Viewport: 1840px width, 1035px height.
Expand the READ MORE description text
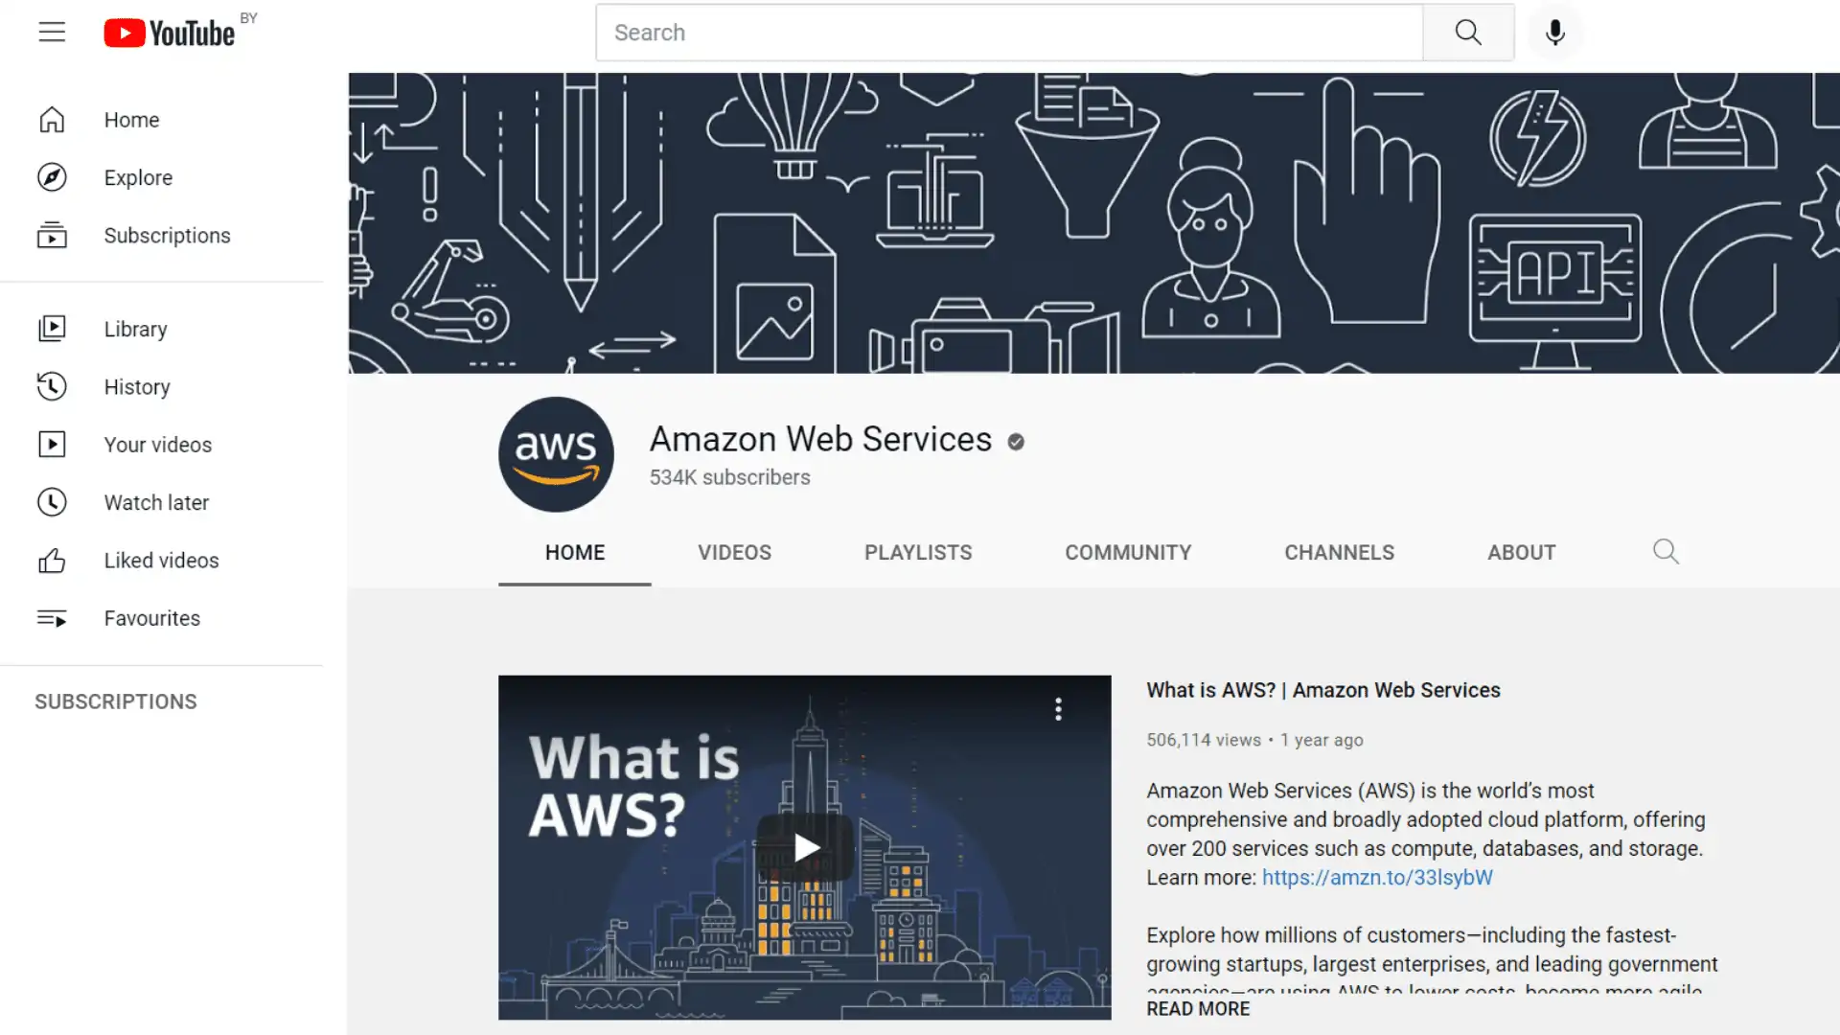point(1198,1008)
